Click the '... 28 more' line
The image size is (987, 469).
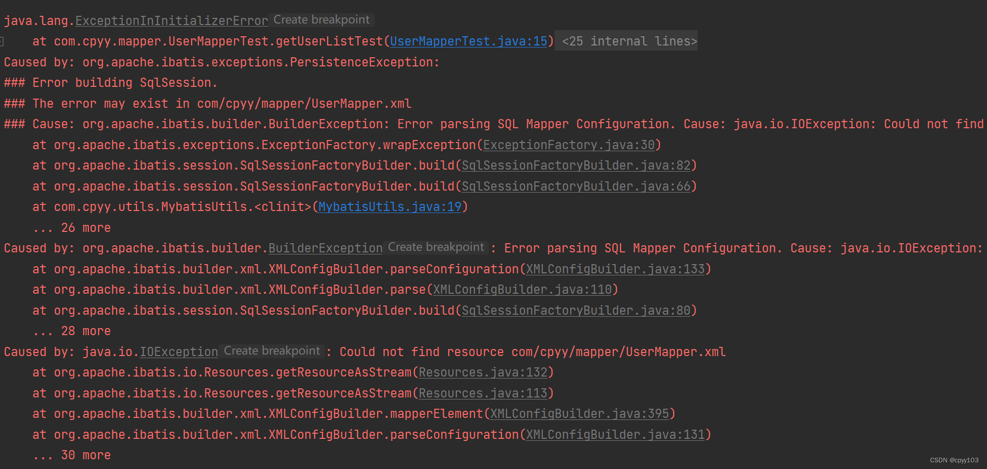pos(72,331)
